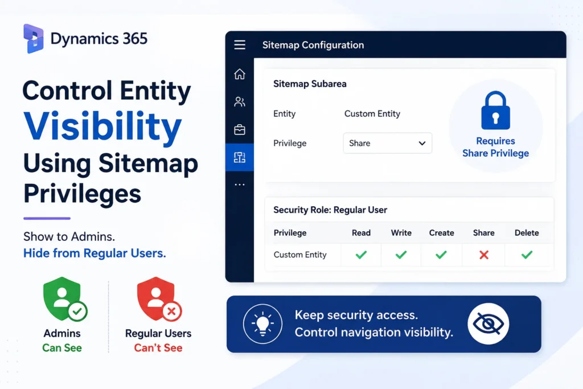Click Keep security access banner text
Viewport: 583px width, 389px height.
pyautogui.click(x=373, y=324)
